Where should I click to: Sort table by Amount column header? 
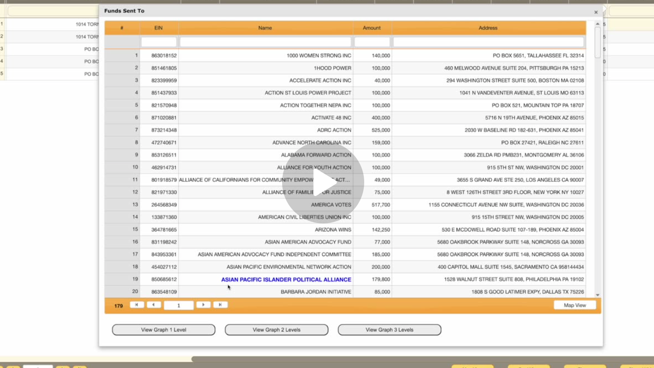(x=371, y=28)
